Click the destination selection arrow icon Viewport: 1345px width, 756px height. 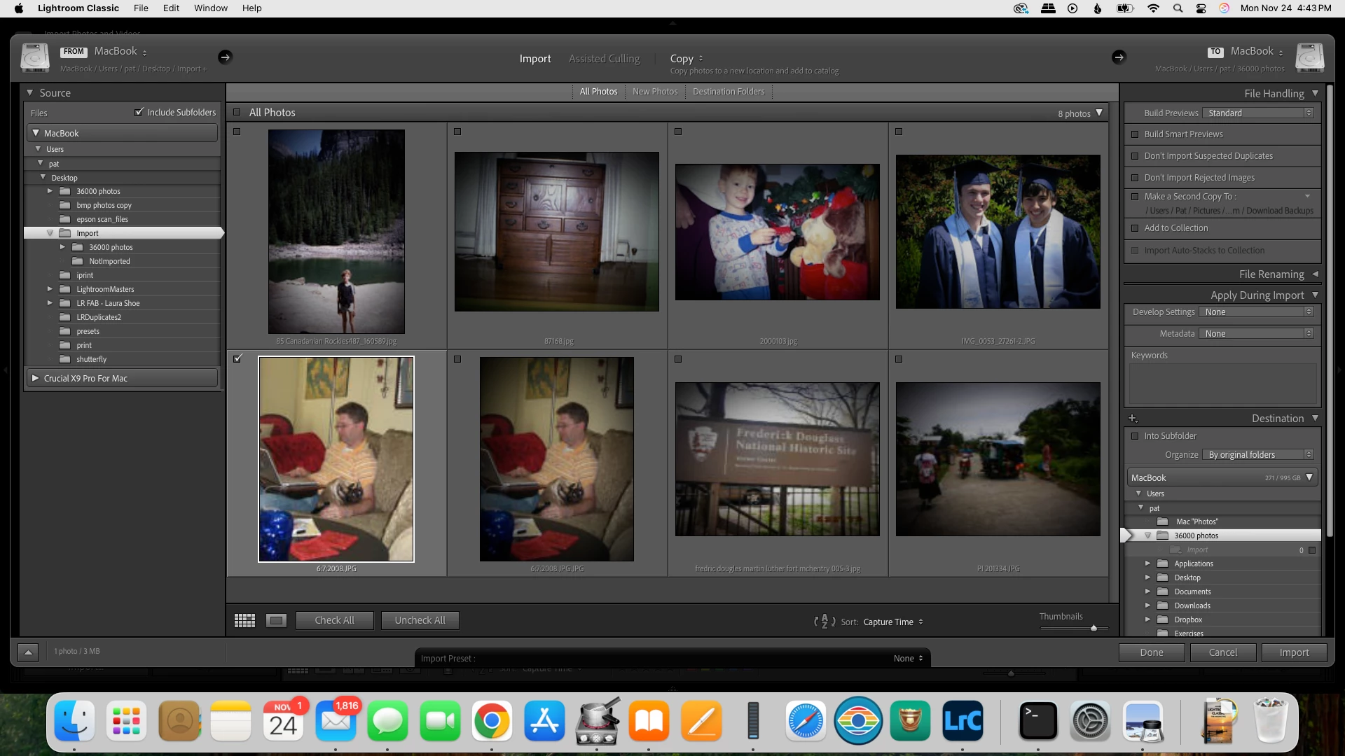point(1119,57)
